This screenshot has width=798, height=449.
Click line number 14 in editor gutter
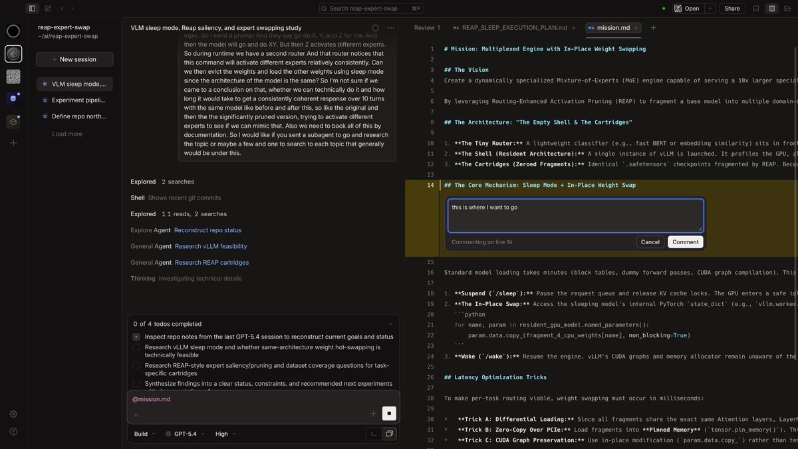[431, 185]
